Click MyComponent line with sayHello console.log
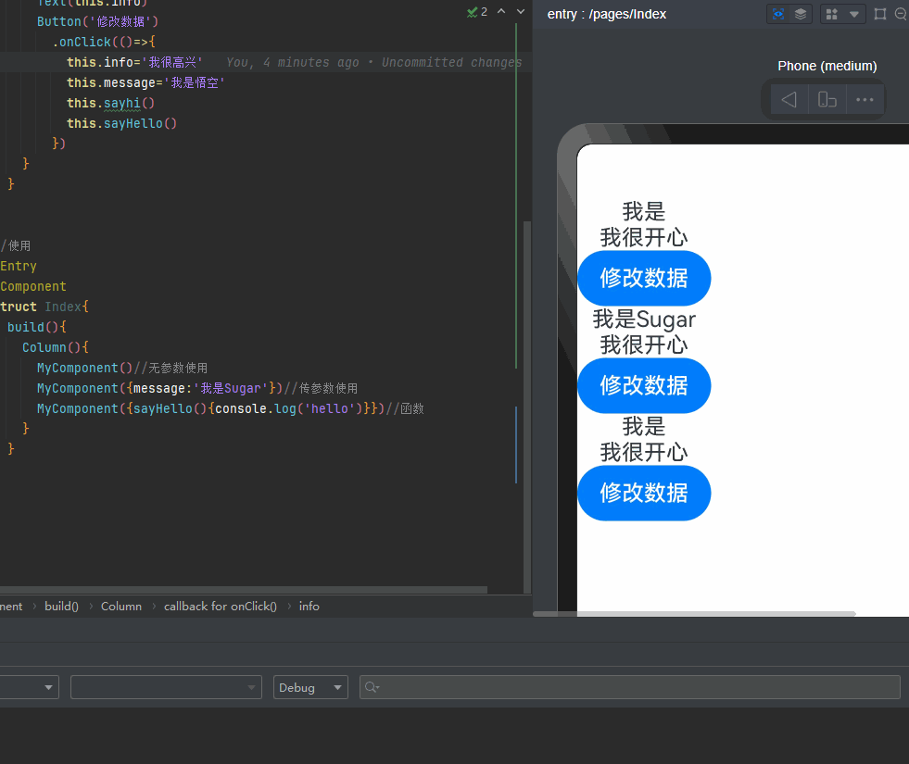This screenshot has width=909, height=764. coord(230,408)
